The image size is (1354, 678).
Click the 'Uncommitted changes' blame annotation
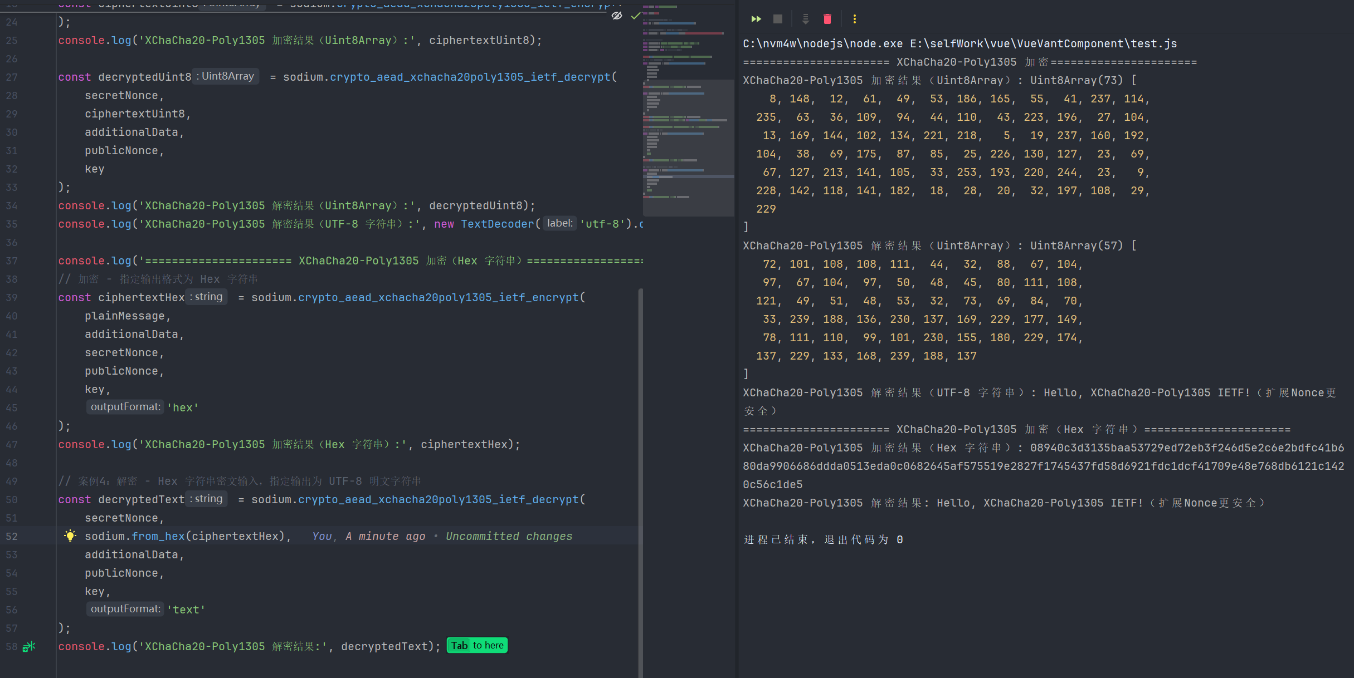(x=509, y=536)
